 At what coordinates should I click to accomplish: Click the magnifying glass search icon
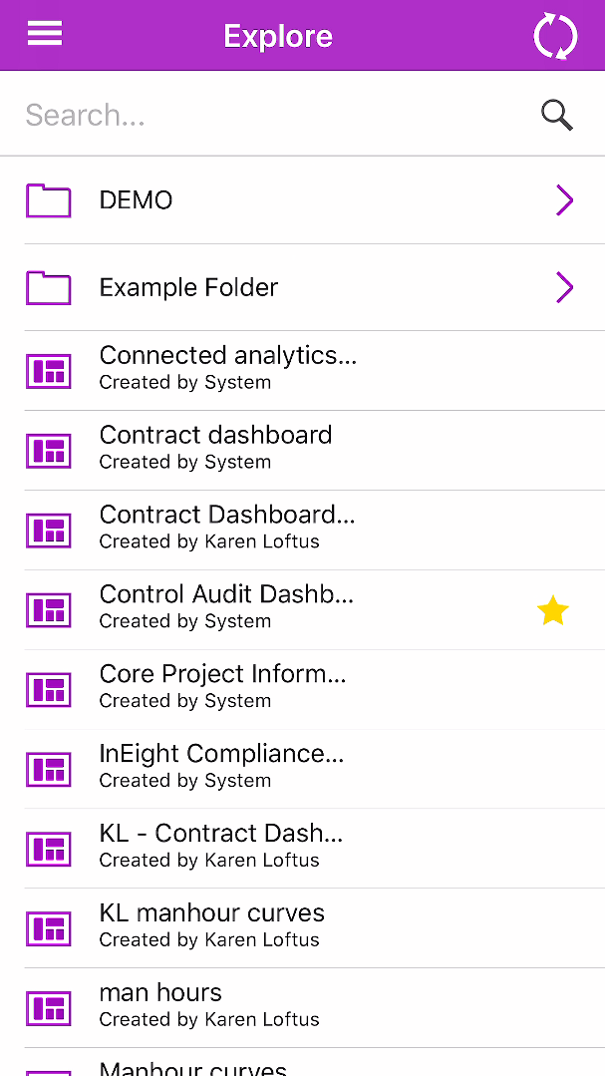point(557,116)
